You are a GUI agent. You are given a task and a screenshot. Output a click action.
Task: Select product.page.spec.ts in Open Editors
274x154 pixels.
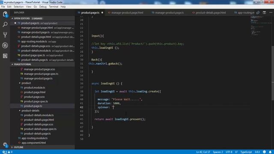click(x=42, y=55)
